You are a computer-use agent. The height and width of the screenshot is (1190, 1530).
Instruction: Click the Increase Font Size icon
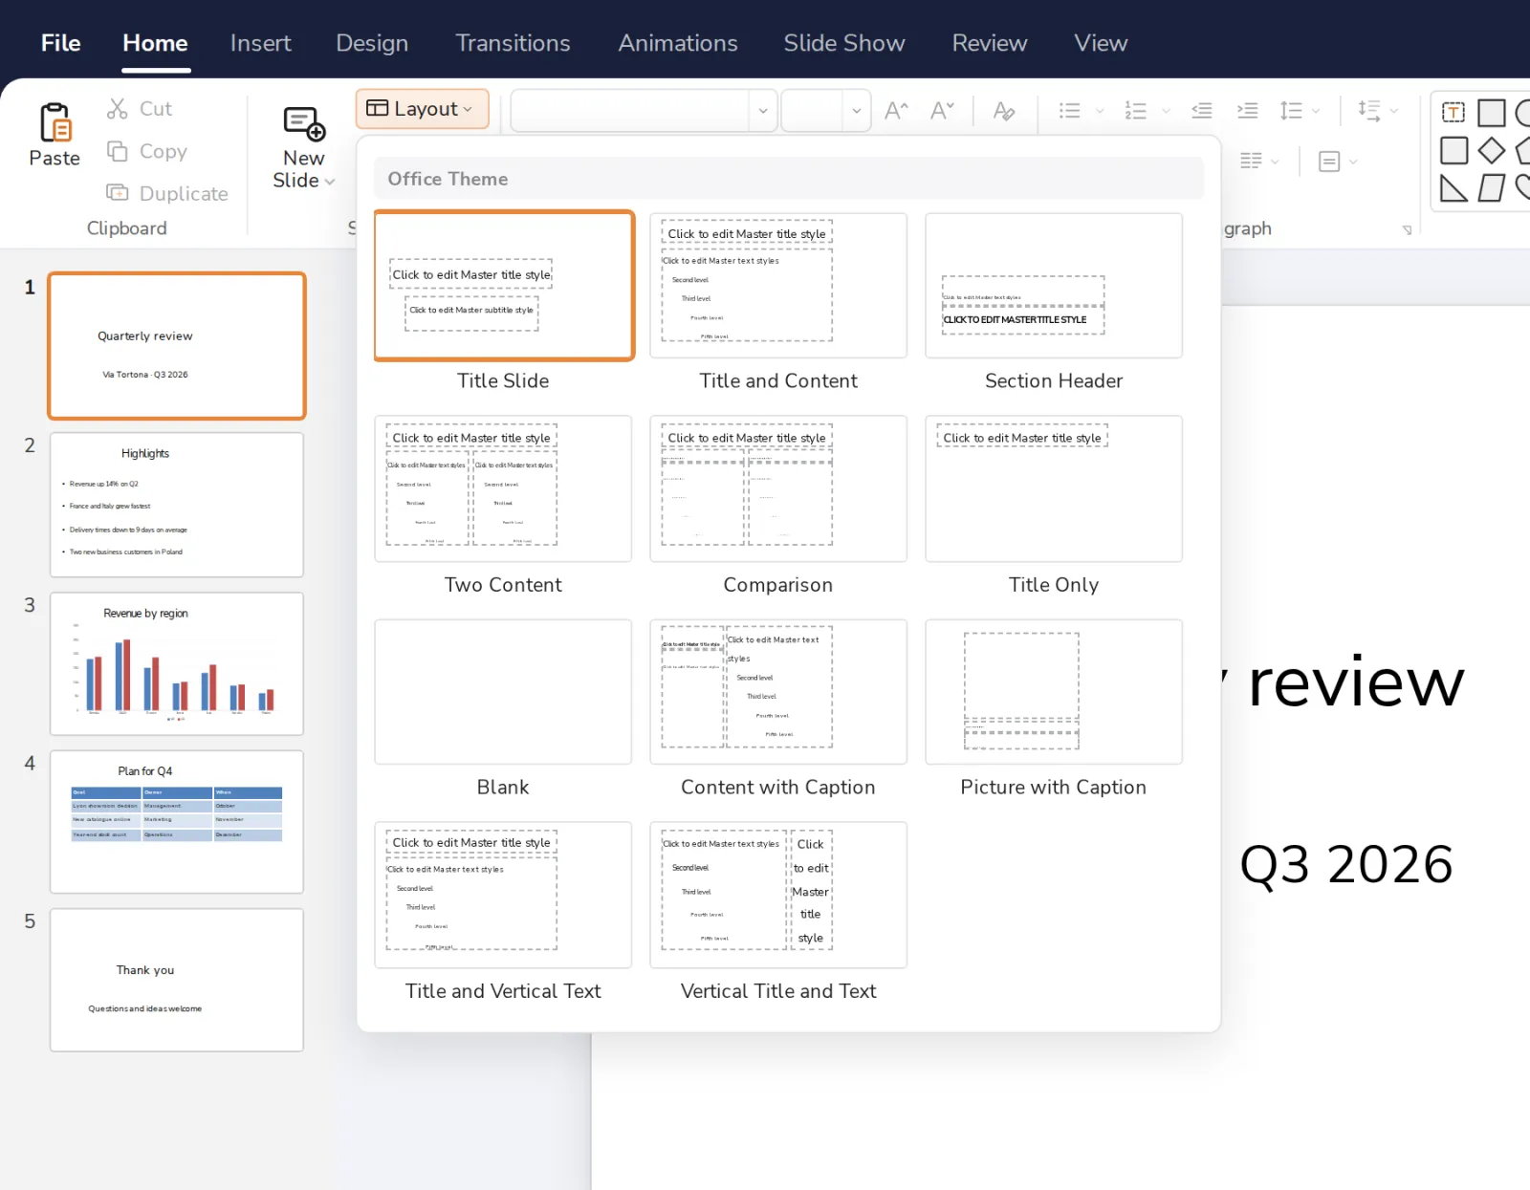coord(896,110)
